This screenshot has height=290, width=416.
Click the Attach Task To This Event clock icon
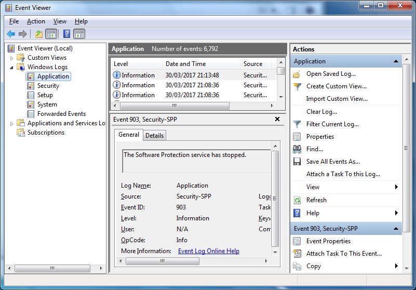pyautogui.click(x=297, y=254)
